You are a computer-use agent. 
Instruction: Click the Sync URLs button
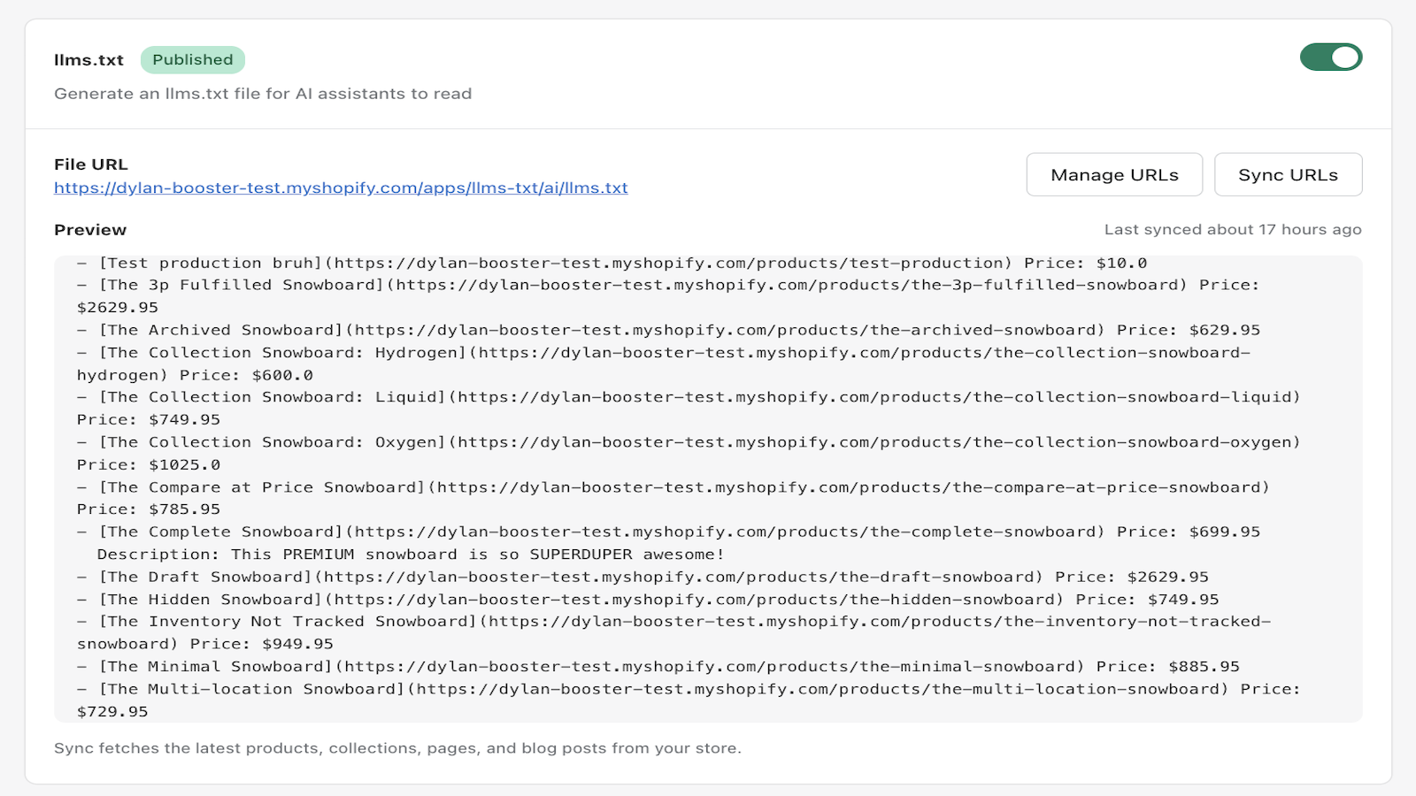click(1289, 174)
